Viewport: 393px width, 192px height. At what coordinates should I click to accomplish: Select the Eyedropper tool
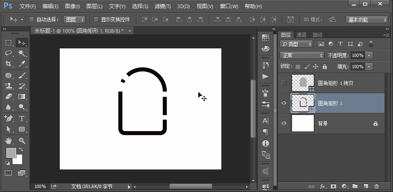click(x=22, y=64)
